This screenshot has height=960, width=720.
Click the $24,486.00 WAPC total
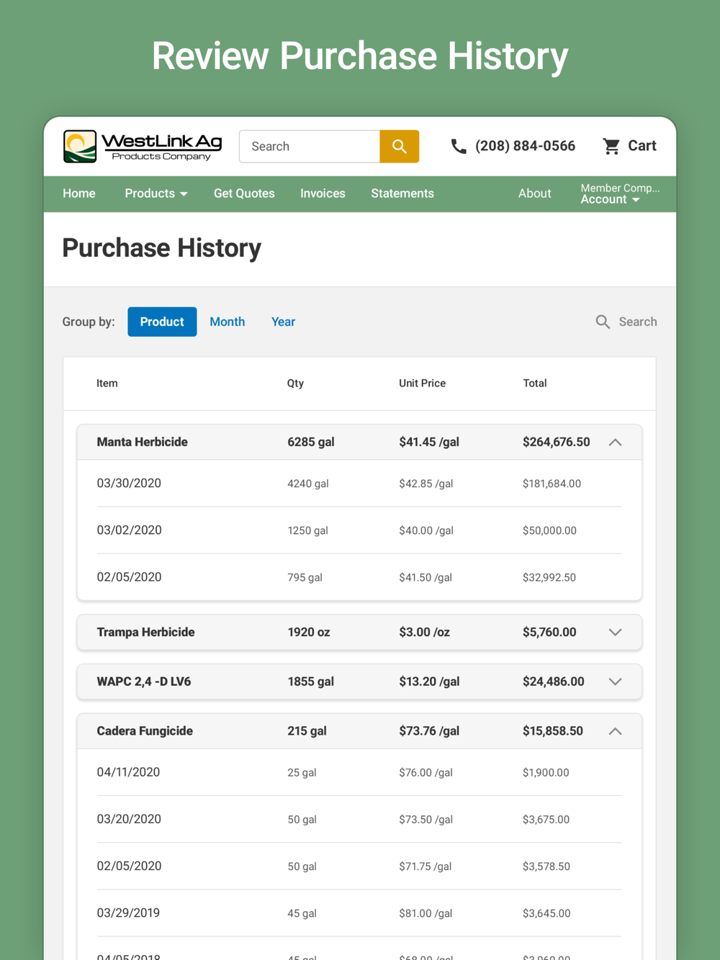[x=554, y=681]
